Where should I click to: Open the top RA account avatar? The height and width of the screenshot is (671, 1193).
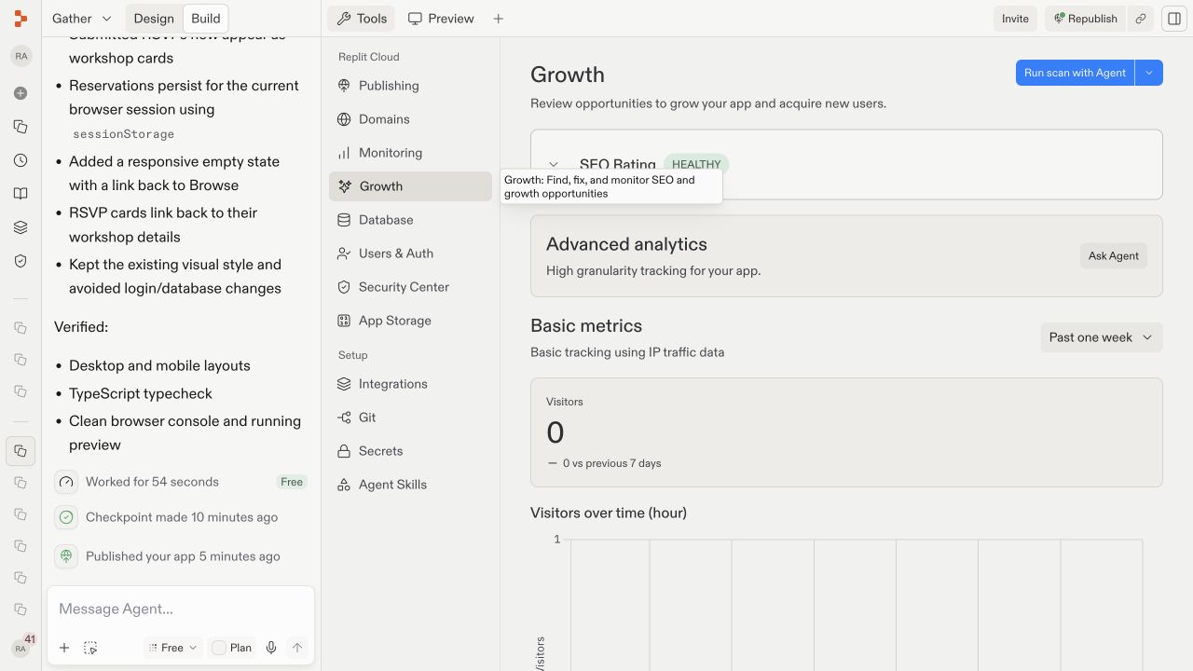21,56
